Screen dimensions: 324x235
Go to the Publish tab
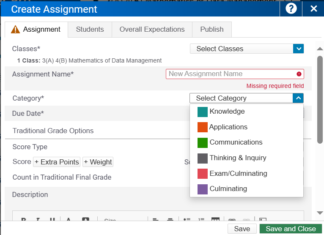point(212,30)
